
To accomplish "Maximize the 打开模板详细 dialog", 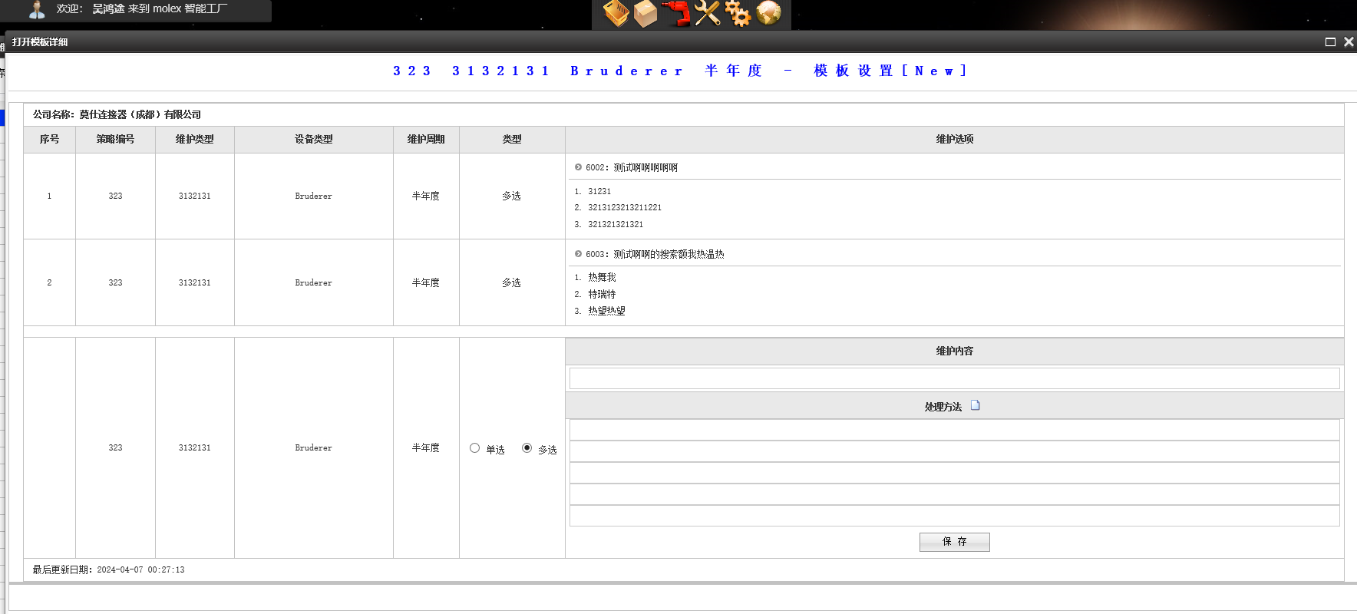I will (x=1330, y=42).
